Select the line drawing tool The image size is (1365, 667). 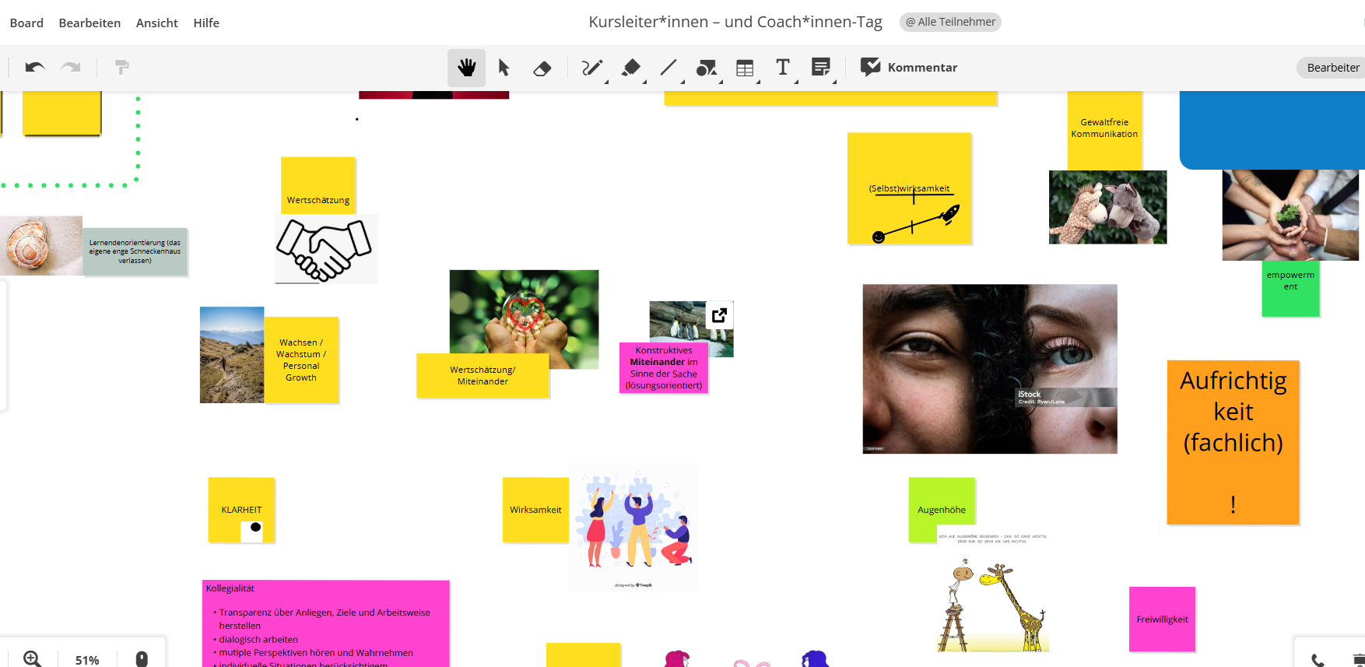[x=668, y=68]
